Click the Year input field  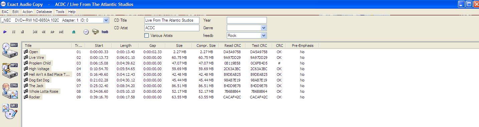pyautogui.click(x=247, y=20)
